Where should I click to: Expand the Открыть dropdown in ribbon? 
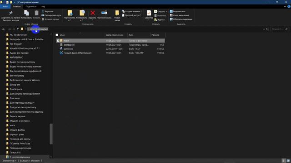pos(161,11)
